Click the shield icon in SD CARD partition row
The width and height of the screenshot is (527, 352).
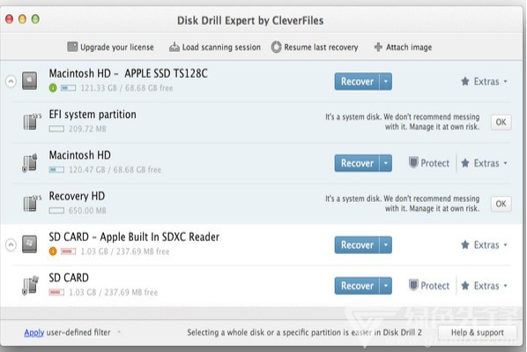point(413,285)
